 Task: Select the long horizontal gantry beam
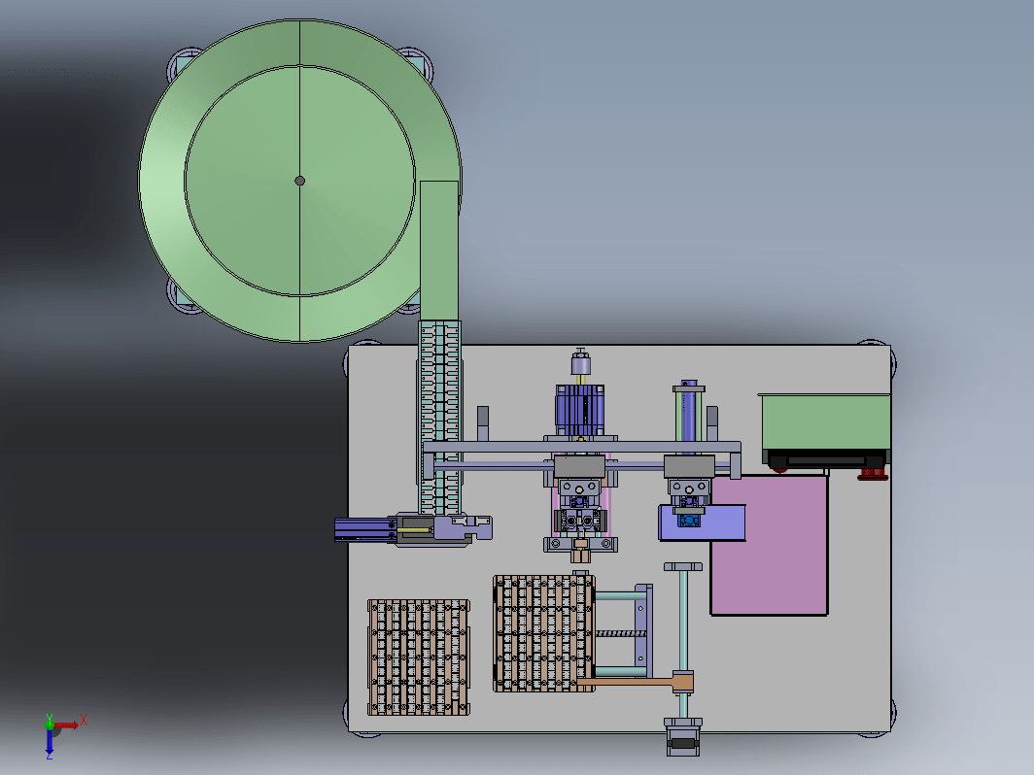tap(581, 447)
